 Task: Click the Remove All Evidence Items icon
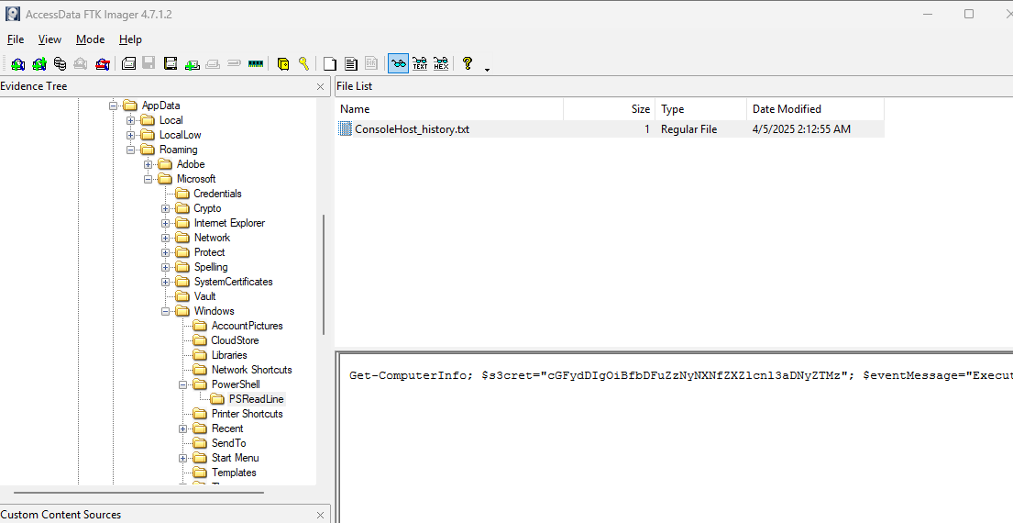pos(103,63)
